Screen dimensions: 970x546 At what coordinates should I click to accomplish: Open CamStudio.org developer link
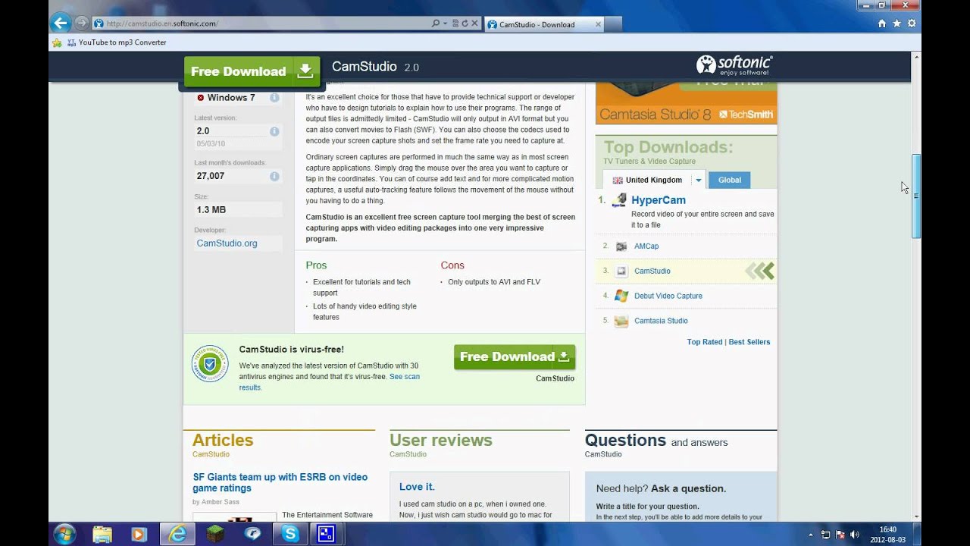pos(227,243)
